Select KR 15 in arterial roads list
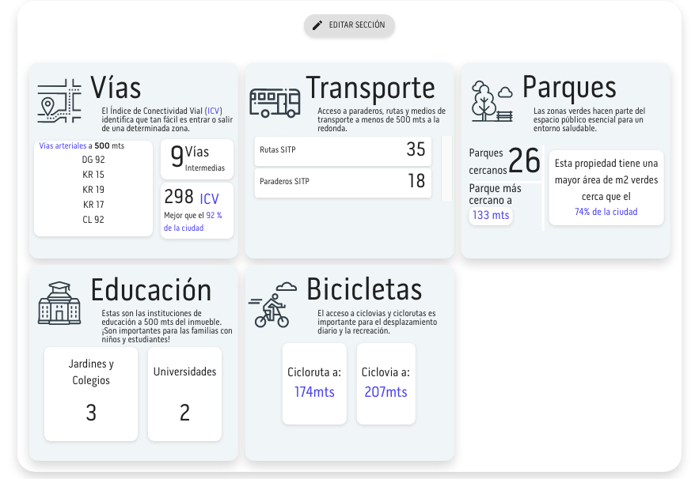This screenshot has height=479, width=695. pos(93,175)
